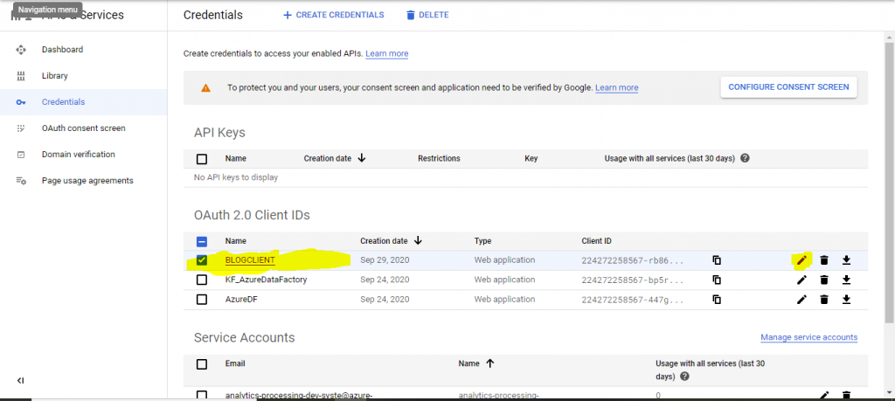The image size is (895, 401).
Task: Toggle the API Keys select-all checkbox
Action: 202,159
